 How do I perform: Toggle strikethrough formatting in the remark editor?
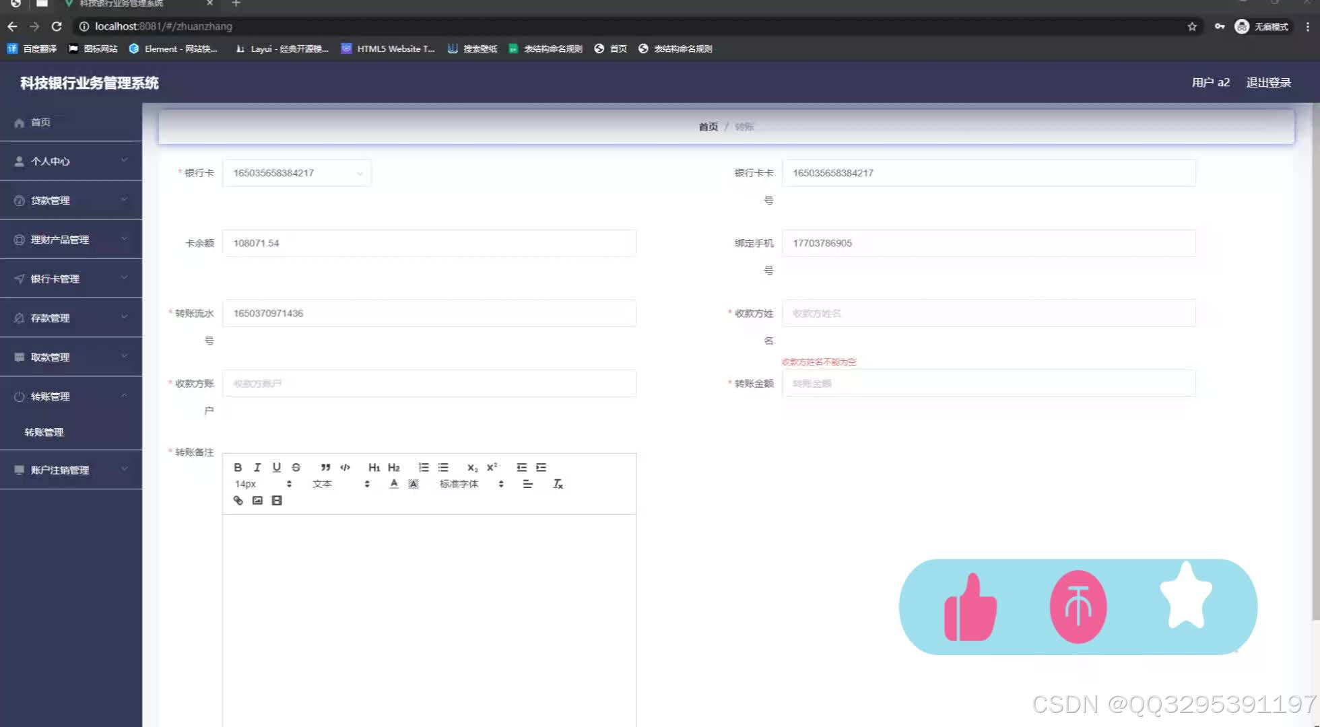click(296, 467)
